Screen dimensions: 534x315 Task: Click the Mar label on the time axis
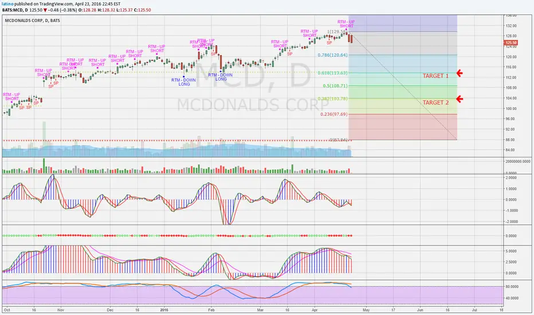[x=261, y=310]
